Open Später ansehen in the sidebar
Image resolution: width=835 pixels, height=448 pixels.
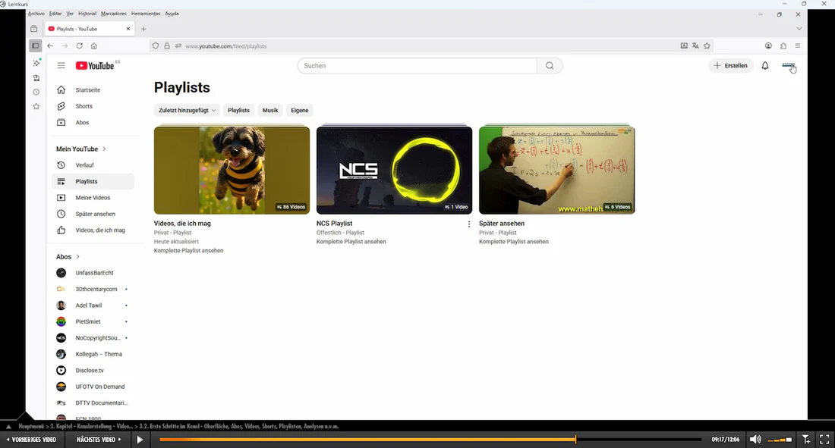[95, 214]
